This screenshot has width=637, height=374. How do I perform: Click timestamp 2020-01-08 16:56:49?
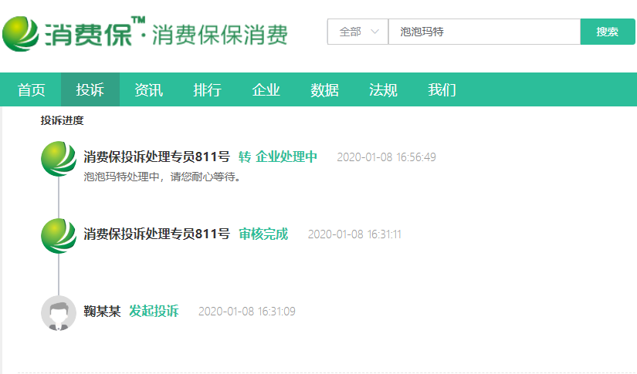[386, 157]
